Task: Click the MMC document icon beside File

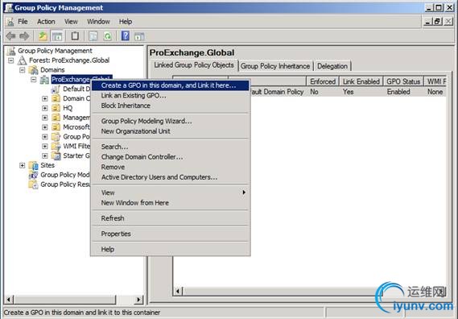Action: point(10,22)
